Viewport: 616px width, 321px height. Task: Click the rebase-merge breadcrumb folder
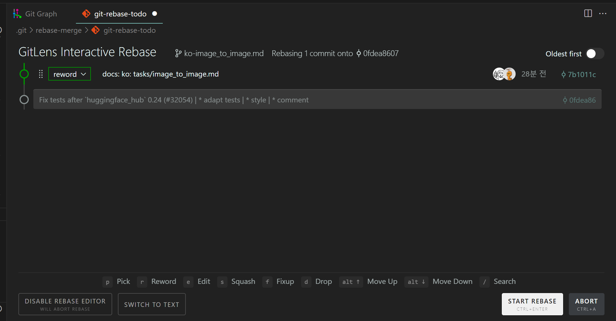click(59, 30)
